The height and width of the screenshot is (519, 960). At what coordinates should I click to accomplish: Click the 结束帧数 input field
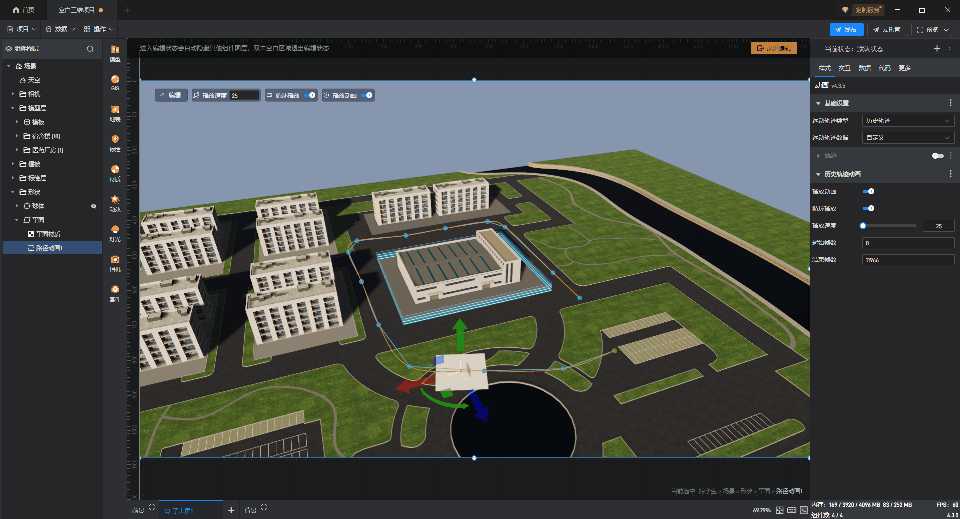(908, 260)
